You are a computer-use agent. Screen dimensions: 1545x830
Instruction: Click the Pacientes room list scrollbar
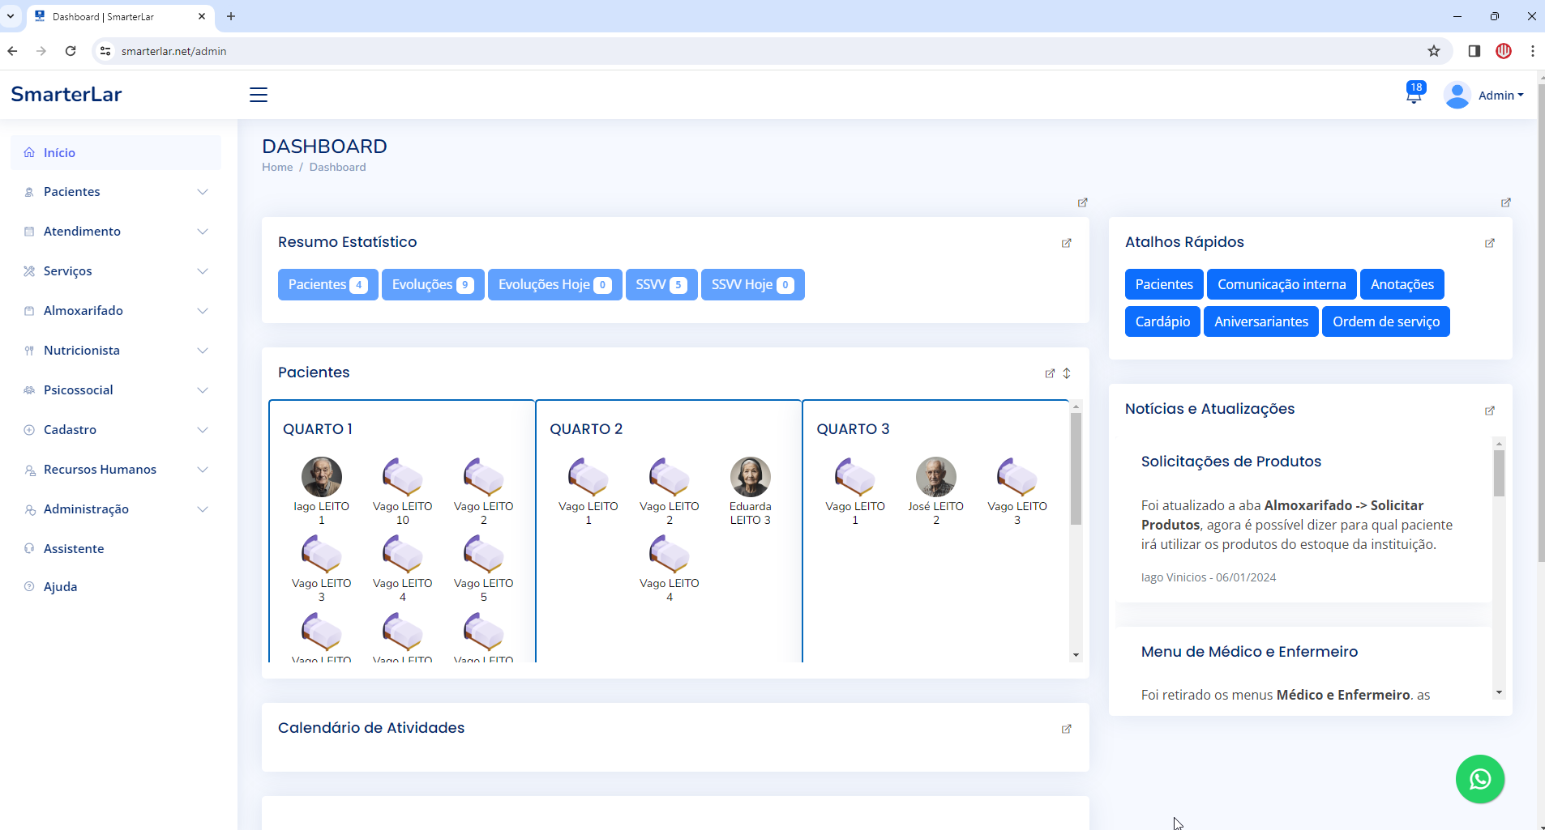coord(1076,470)
